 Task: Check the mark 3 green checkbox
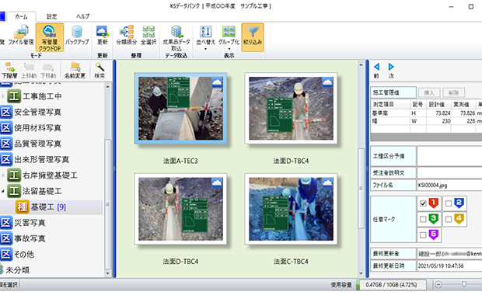[x=423, y=219]
